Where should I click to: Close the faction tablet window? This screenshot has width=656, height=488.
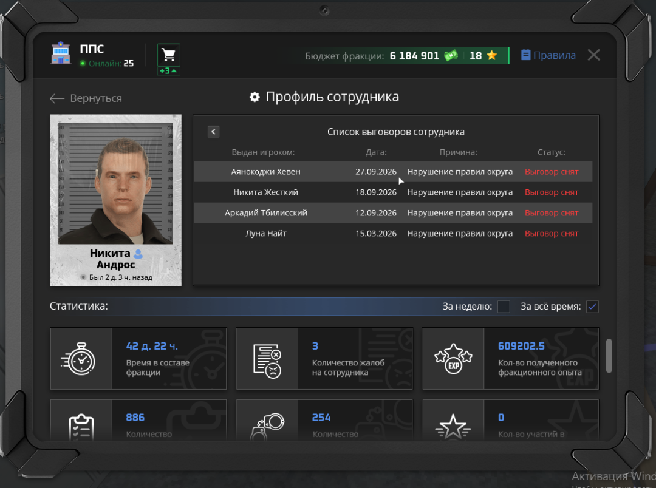pos(593,55)
